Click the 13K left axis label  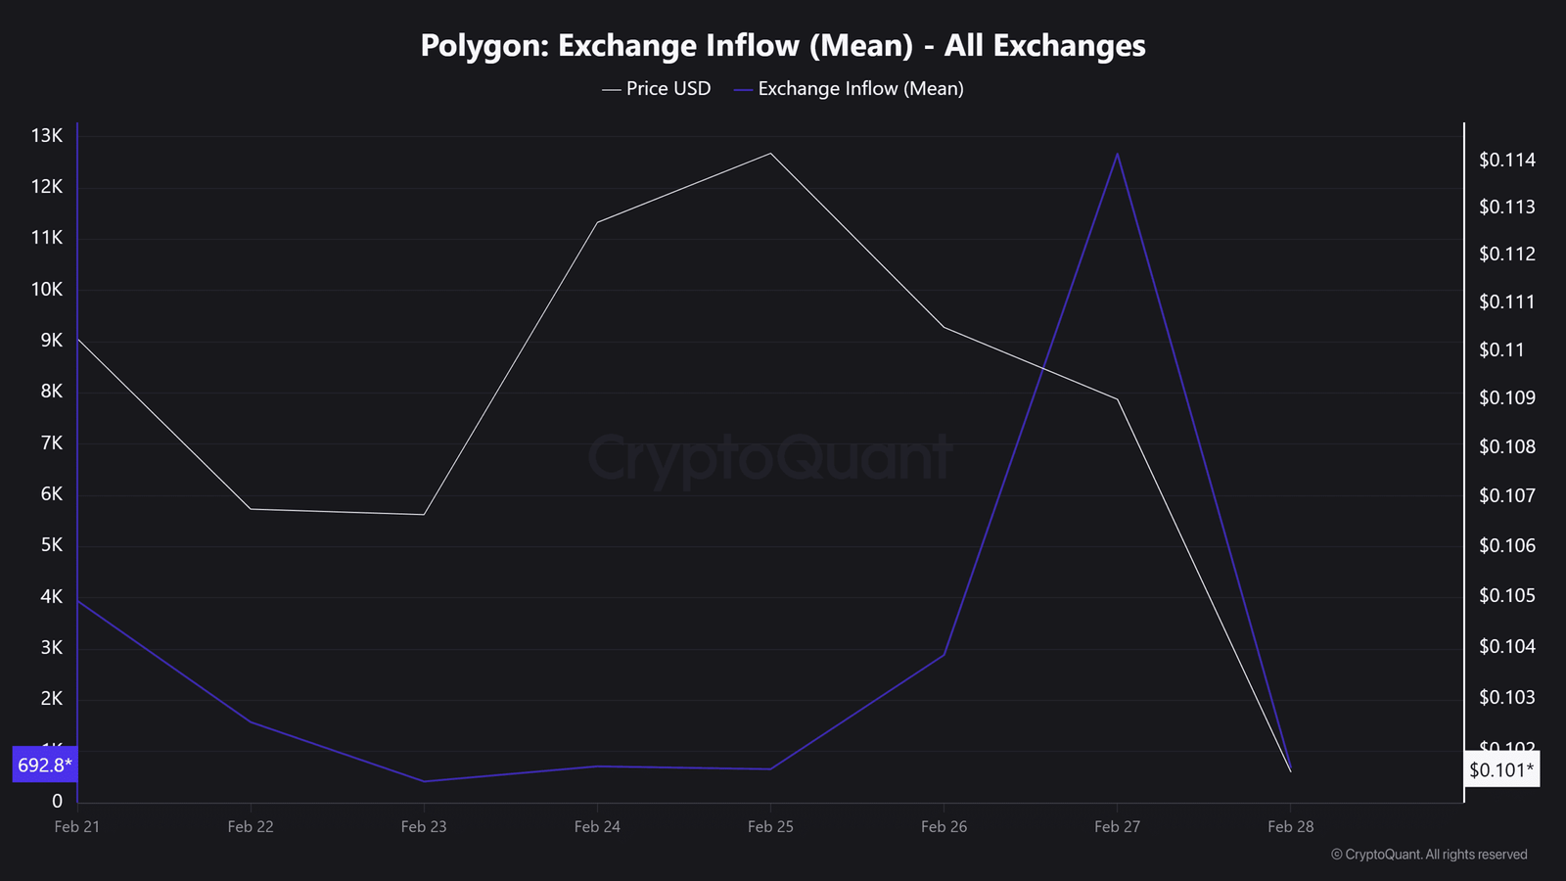coord(47,136)
